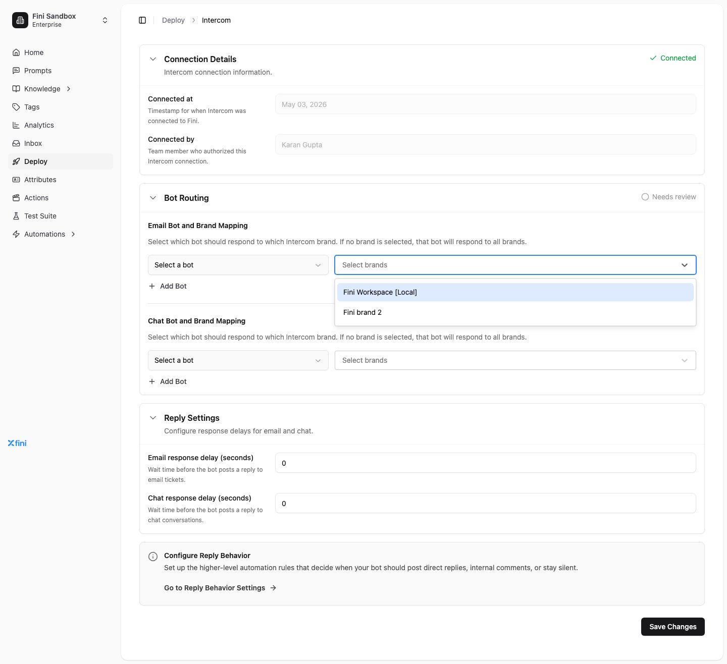This screenshot has height=664, width=727.
Task: Open the Email 'Select a bot' dropdown
Action: tap(238, 265)
